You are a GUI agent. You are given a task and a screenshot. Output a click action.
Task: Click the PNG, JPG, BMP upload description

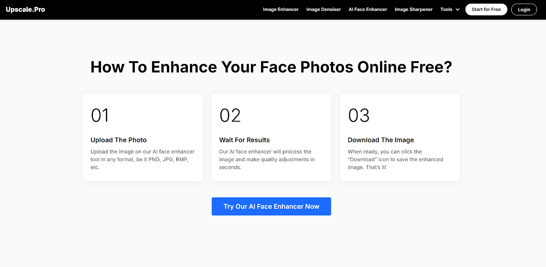point(142,159)
